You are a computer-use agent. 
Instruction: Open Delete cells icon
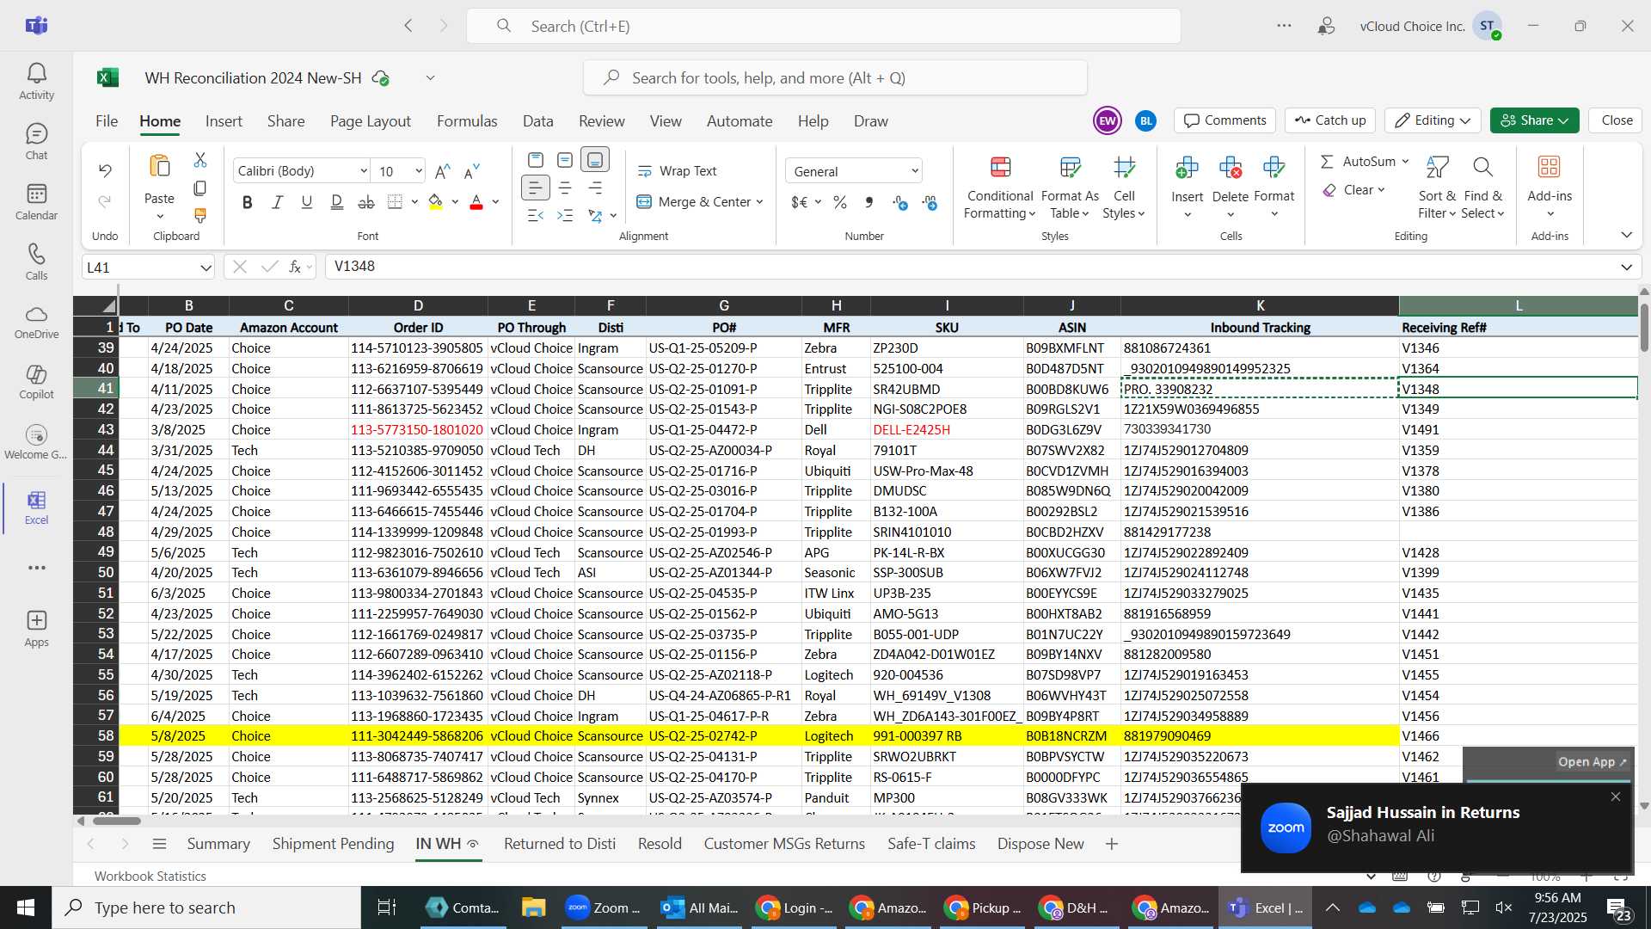[1230, 167]
